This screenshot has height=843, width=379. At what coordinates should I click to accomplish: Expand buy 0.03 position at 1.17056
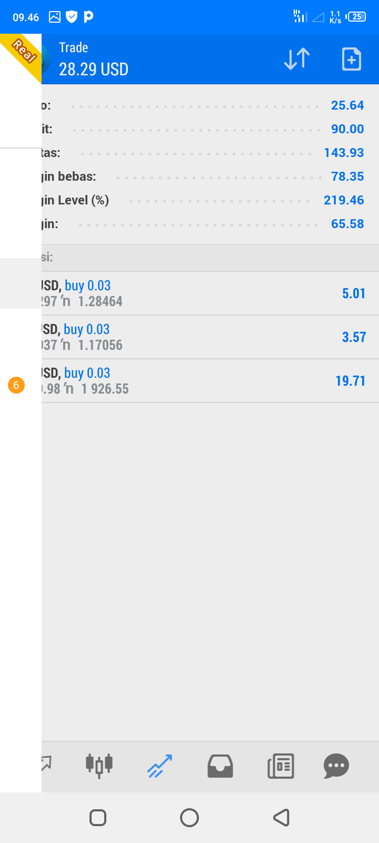(x=210, y=337)
